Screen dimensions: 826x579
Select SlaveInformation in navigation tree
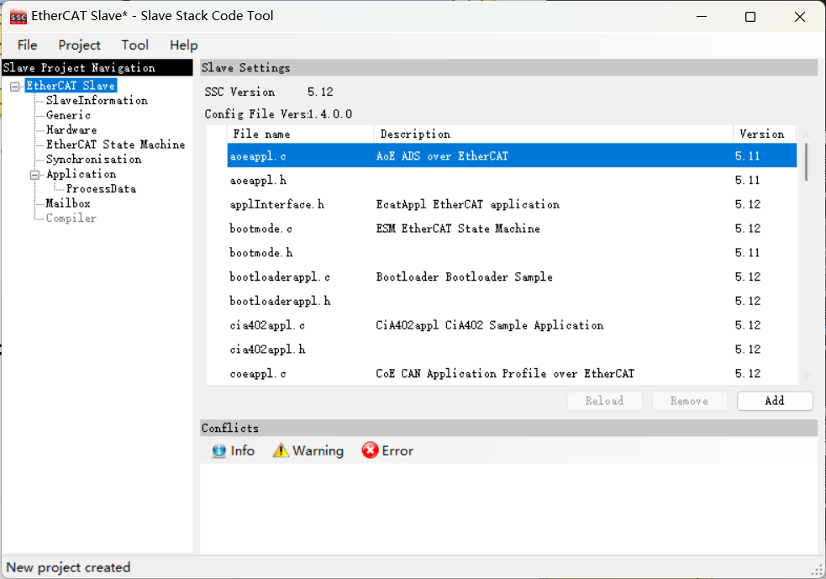[97, 100]
